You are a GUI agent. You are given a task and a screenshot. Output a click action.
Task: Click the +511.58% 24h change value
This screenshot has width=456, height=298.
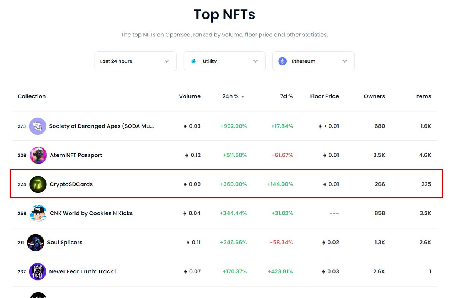pyautogui.click(x=235, y=155)
